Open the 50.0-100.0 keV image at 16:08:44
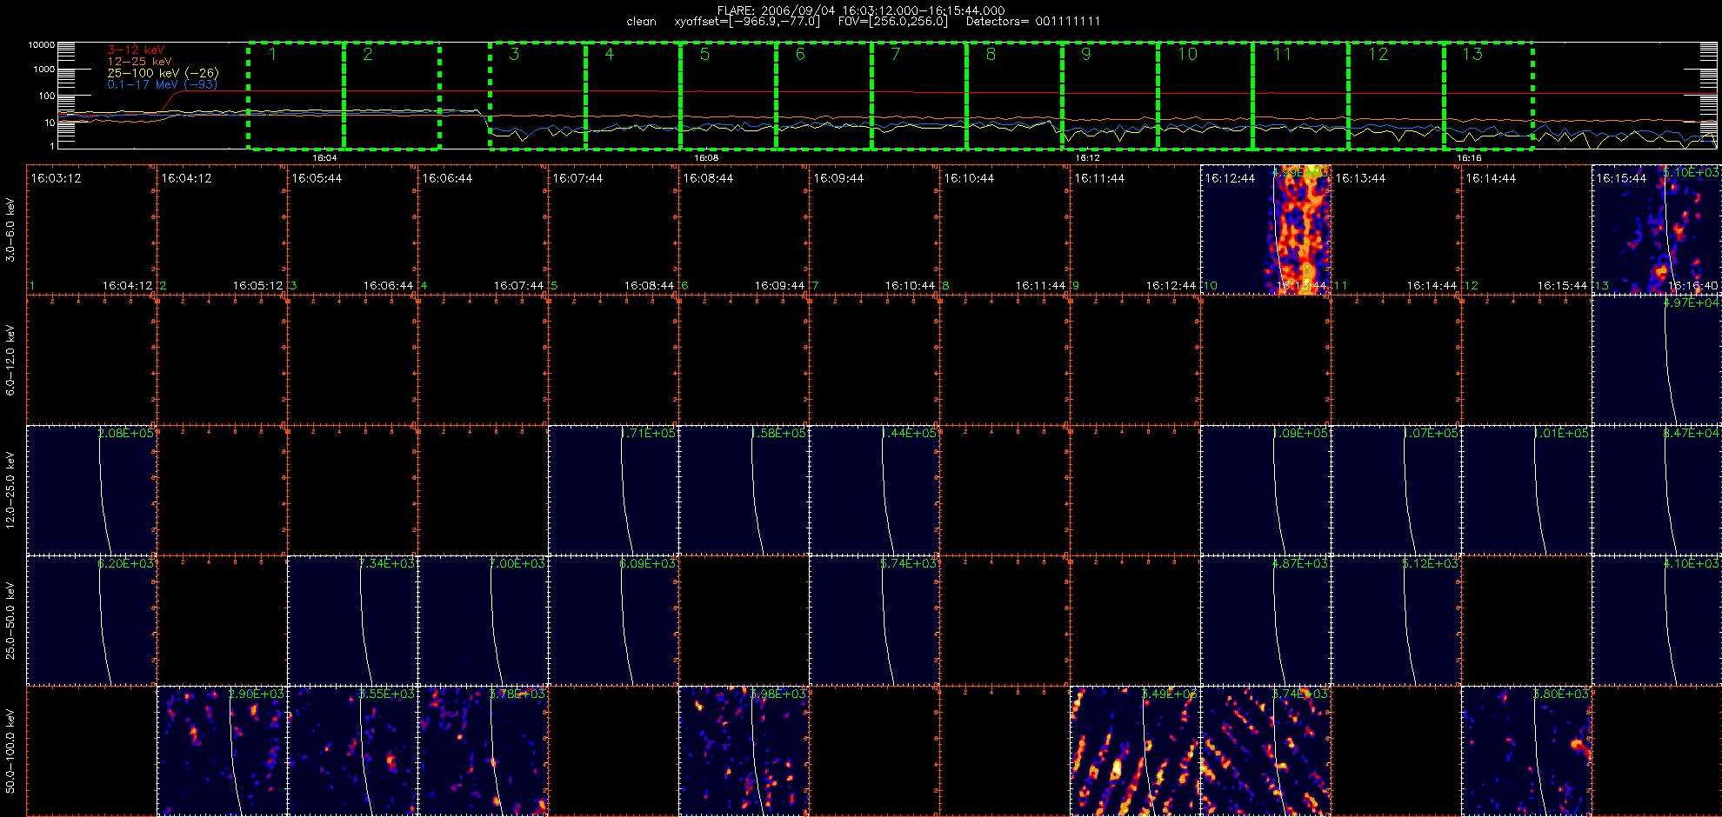1722x817 pixels. point(744,751)
